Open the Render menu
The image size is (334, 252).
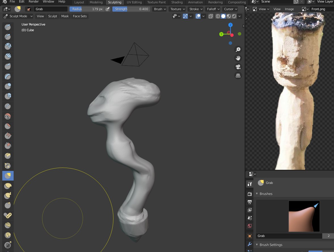coord(34,2)
